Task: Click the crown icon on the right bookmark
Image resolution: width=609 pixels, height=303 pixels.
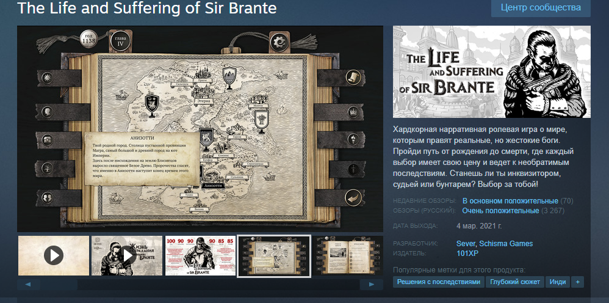Action: coord(353,112)
